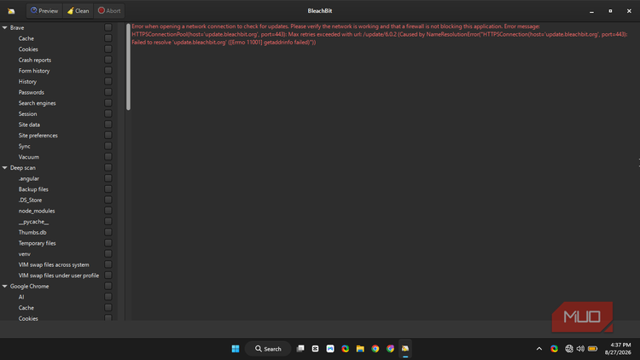Image resolution: width=640 pixels, height=360 pixels.
Task: Select the Sync entry
Action: [x=24, y=146]
